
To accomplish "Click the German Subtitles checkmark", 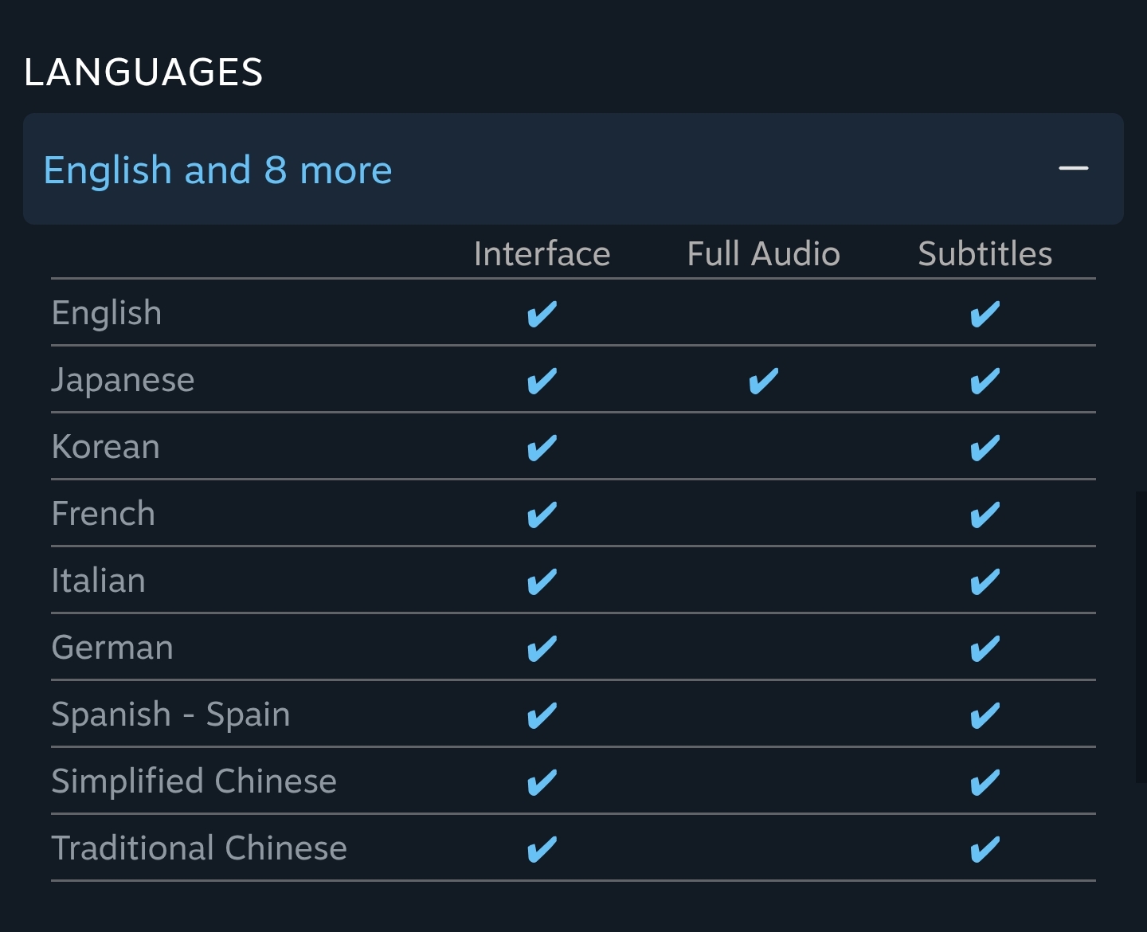I will click(985, 648).
